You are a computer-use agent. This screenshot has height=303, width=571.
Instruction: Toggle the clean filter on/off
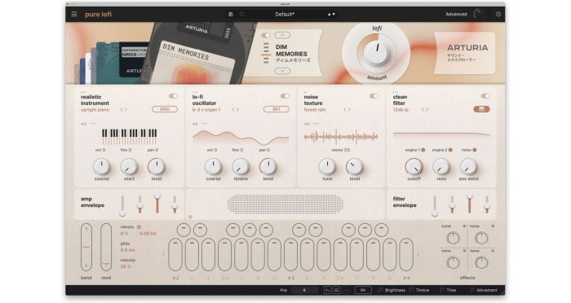(x=485, y=96)
